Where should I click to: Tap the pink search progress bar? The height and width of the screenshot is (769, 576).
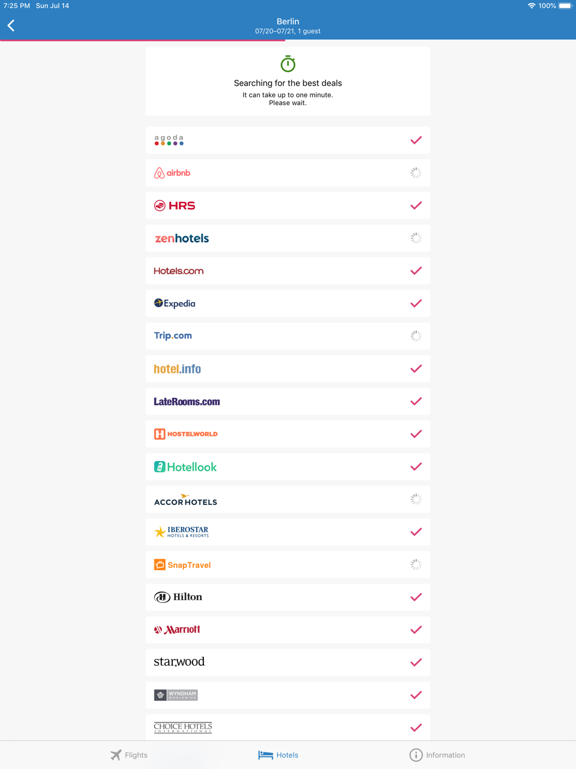[143, 40]
